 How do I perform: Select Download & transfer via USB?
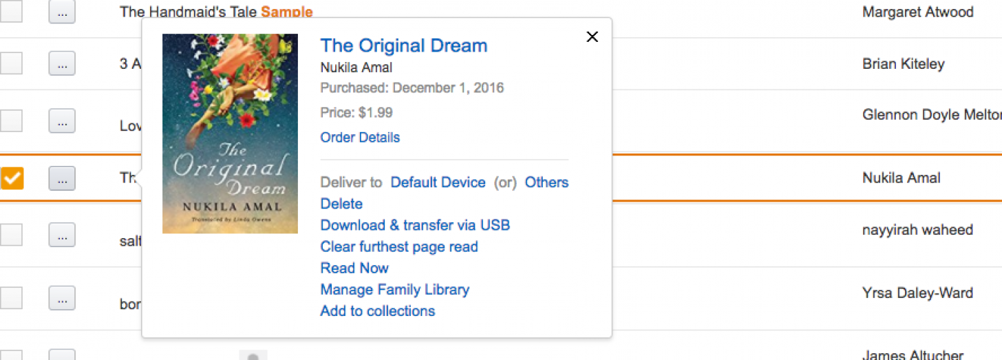[x=415, y=225]
